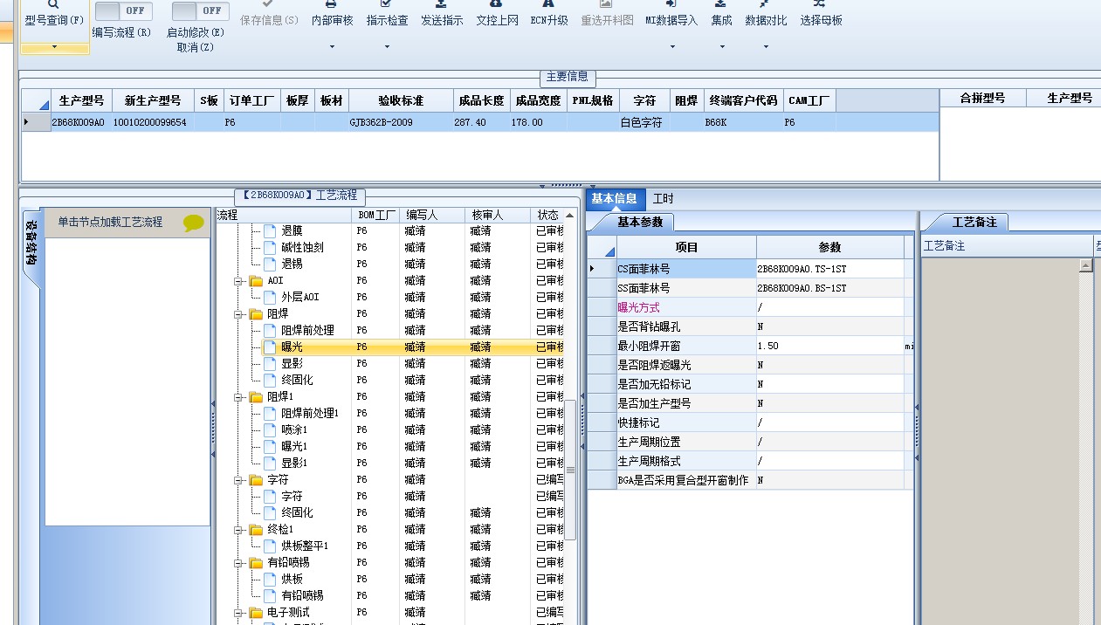Collapse the 有铅喷锡 folder expander
The image size is (1101, 625).
[239, 563]
